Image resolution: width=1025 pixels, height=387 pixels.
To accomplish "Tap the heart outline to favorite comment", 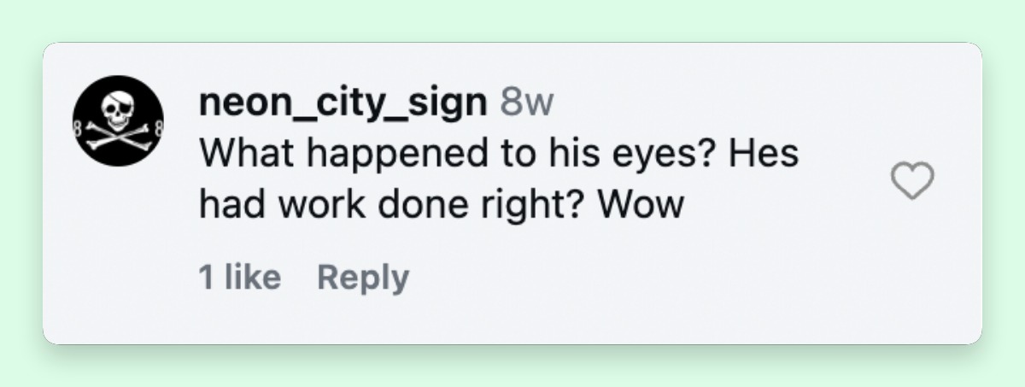I will pos(912,182).
